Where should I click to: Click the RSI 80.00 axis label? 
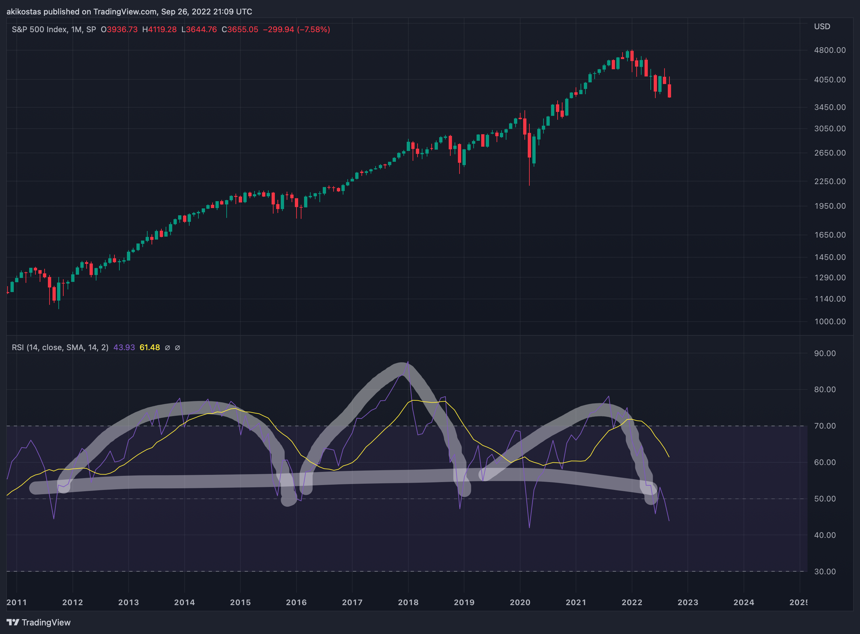tap(825, 390)
